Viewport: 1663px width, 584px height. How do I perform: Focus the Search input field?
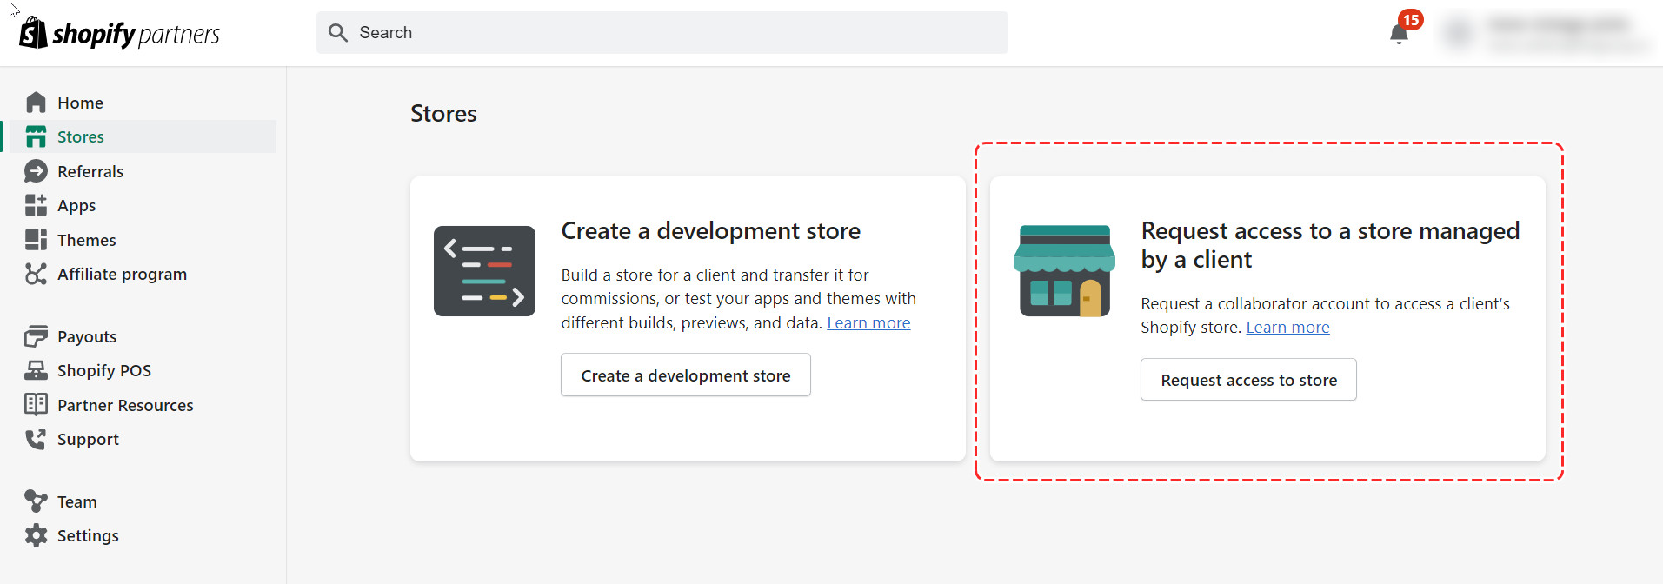[x=662, y=33]
